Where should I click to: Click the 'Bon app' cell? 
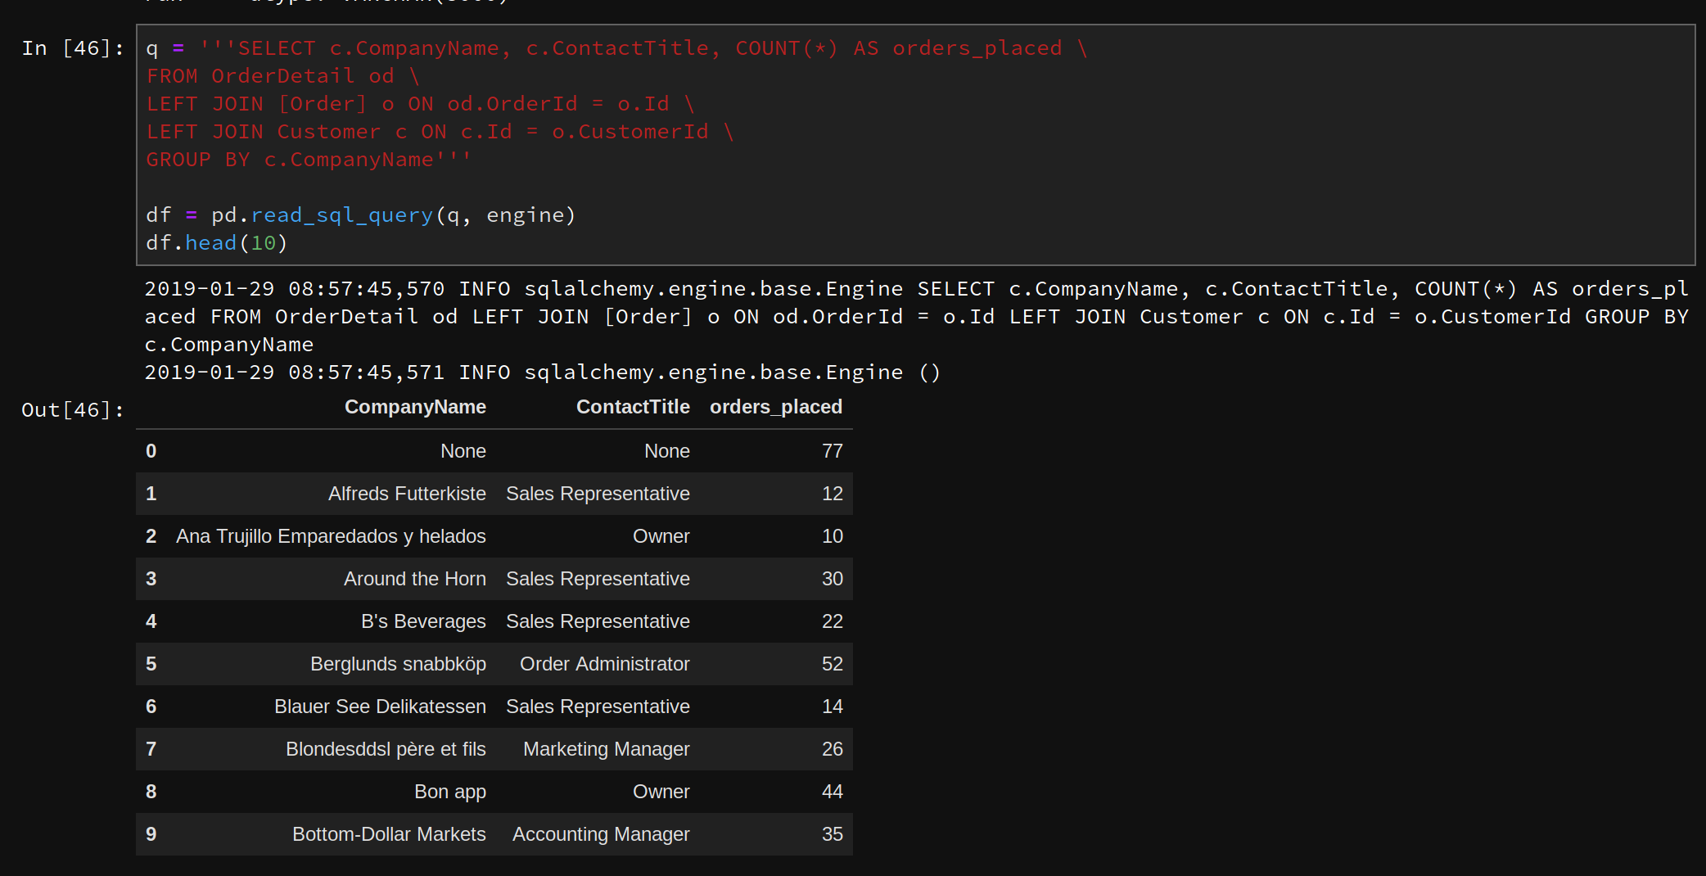coord(450,792)
